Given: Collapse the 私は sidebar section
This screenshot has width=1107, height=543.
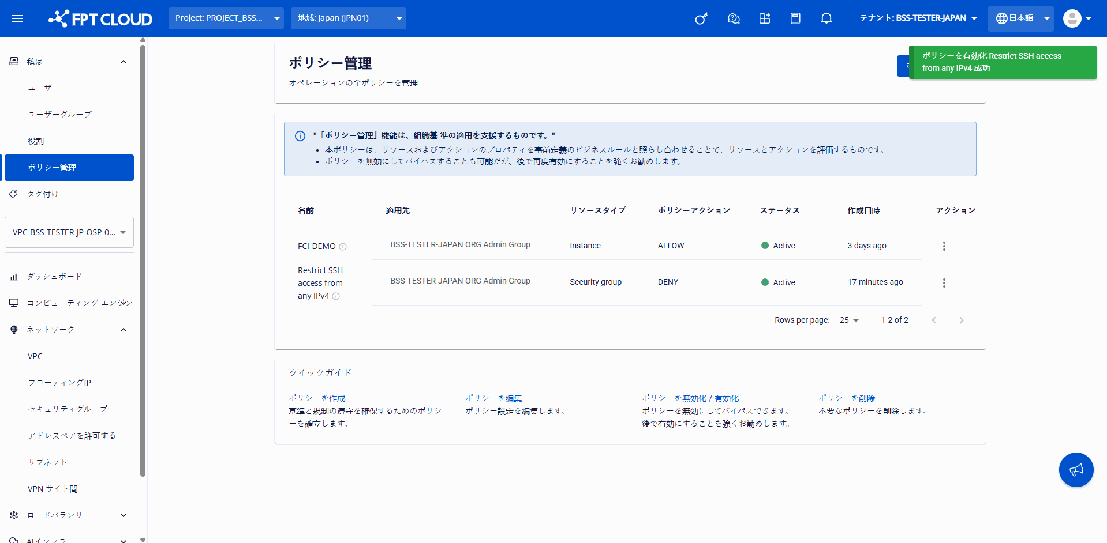Looking at the screenshot, I should pyautogui.click(x=124, y=62).
